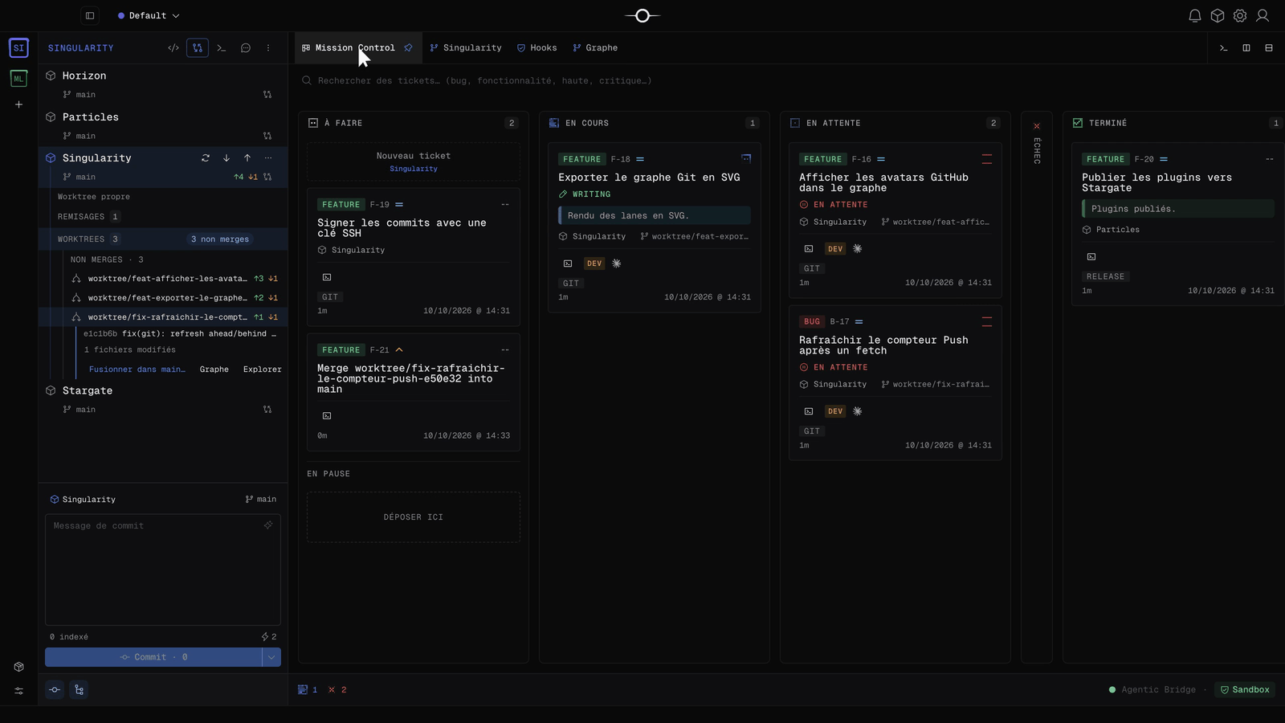Image resolution: width=1285 pixels, height=723 pixels.
Task: Push with the up arrow on Singularity row
Action: tap(247, 158)
